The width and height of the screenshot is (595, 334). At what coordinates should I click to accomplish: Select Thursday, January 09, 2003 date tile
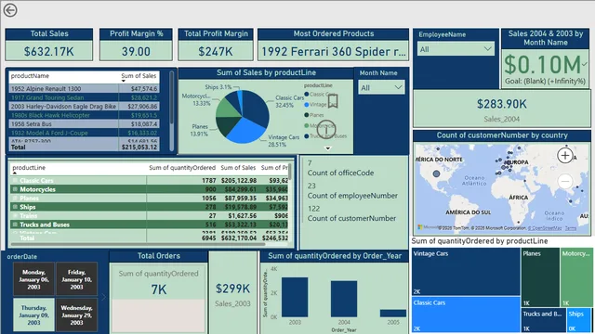[33, 315]
